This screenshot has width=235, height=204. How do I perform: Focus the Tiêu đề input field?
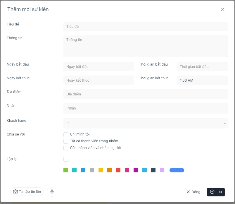[x=146, y=26]
